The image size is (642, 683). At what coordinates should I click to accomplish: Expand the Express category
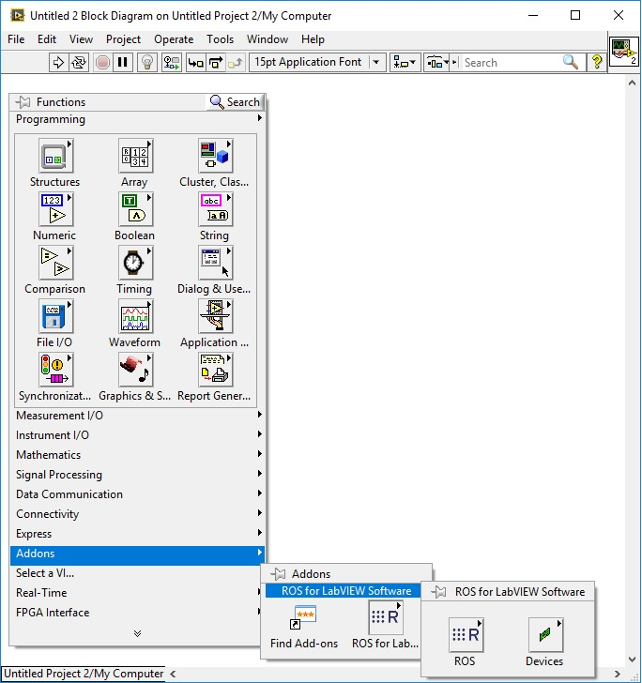[x=137, y=533]
